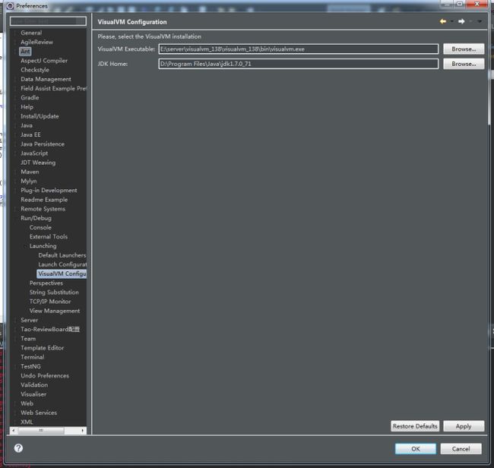Viewport: 494px width, 468px height.
Task: Select Help preferences entry
Action: tap(27, 107)
